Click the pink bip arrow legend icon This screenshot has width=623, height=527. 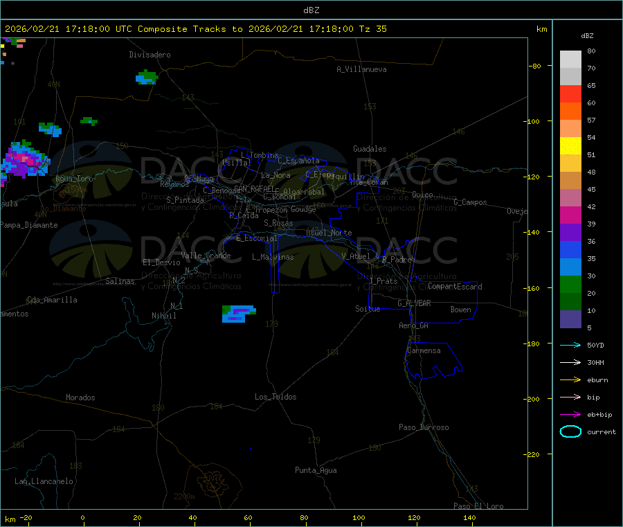pos(570,397)
